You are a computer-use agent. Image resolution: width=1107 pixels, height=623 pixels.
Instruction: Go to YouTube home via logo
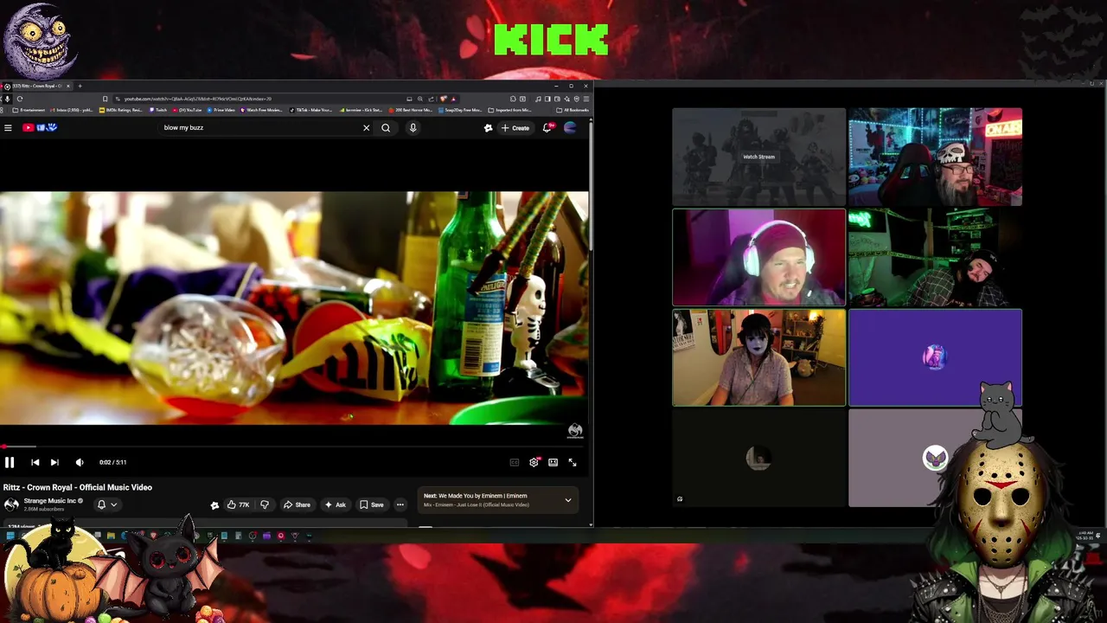coord(39,128)
